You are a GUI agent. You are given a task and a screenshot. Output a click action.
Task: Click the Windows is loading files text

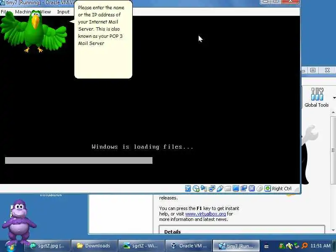pyautogui.click(x=142, y=147)
